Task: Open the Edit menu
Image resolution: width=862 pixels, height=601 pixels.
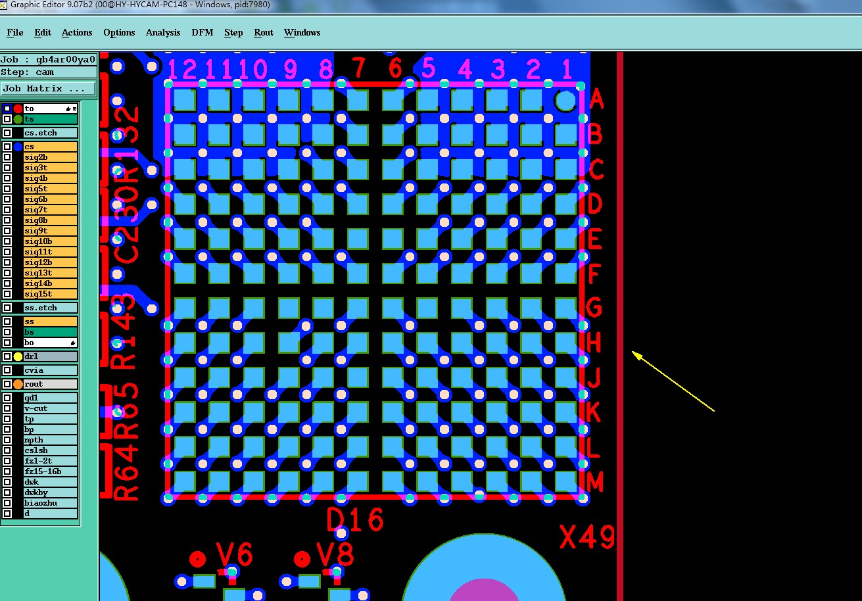Action: tap(43, 32)
